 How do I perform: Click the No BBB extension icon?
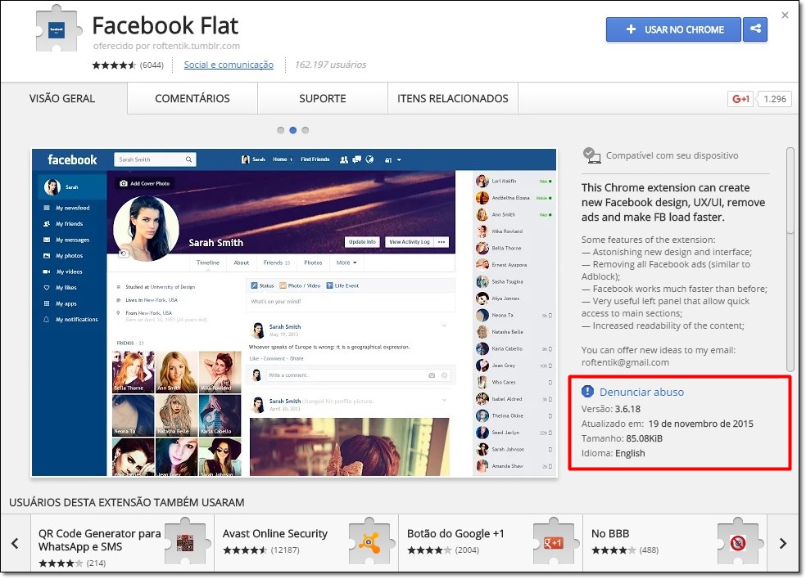tap(736, 542)
